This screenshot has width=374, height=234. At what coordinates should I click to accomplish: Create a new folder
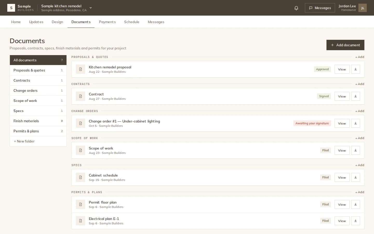(x=38, y=141)
